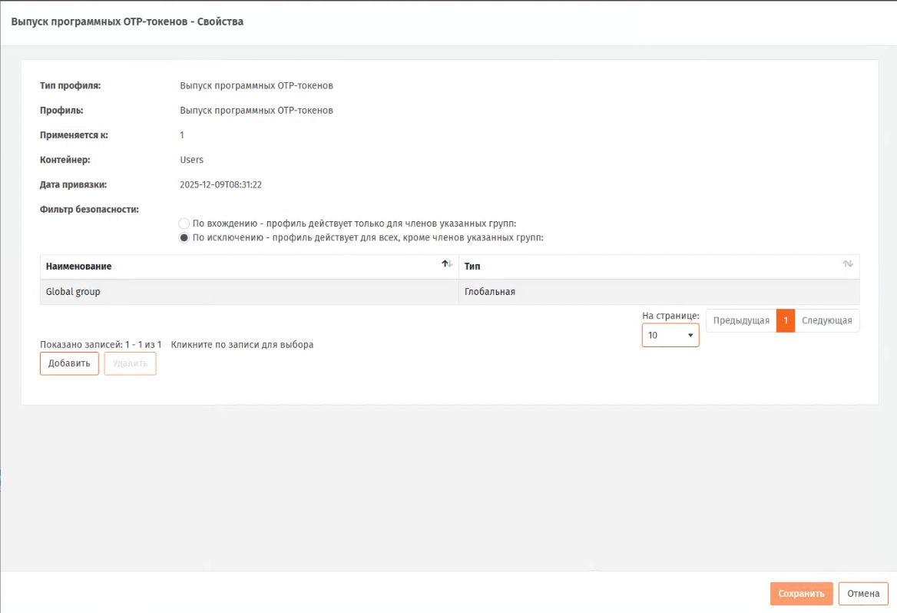
Task: Click sort arrows icon in Наименование column
Action: coord(447,264)
